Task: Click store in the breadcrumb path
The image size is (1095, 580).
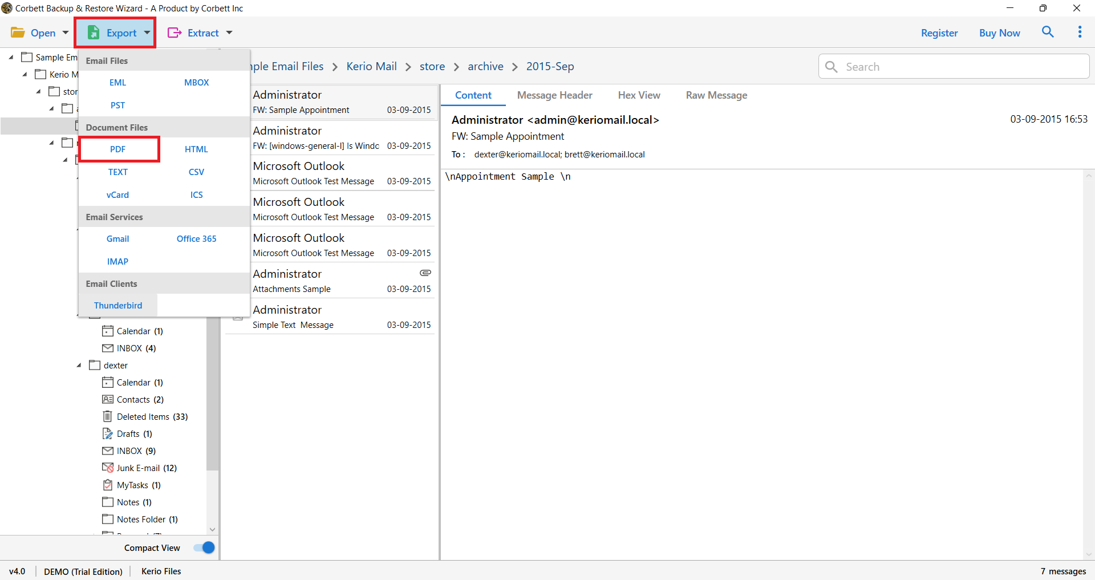Action: click(432, 66)
